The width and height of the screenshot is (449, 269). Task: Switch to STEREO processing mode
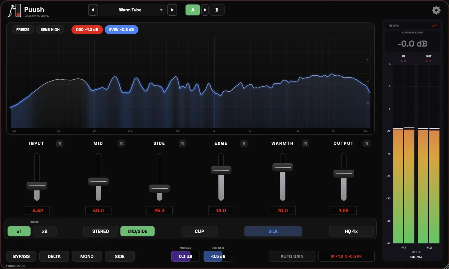100,231
